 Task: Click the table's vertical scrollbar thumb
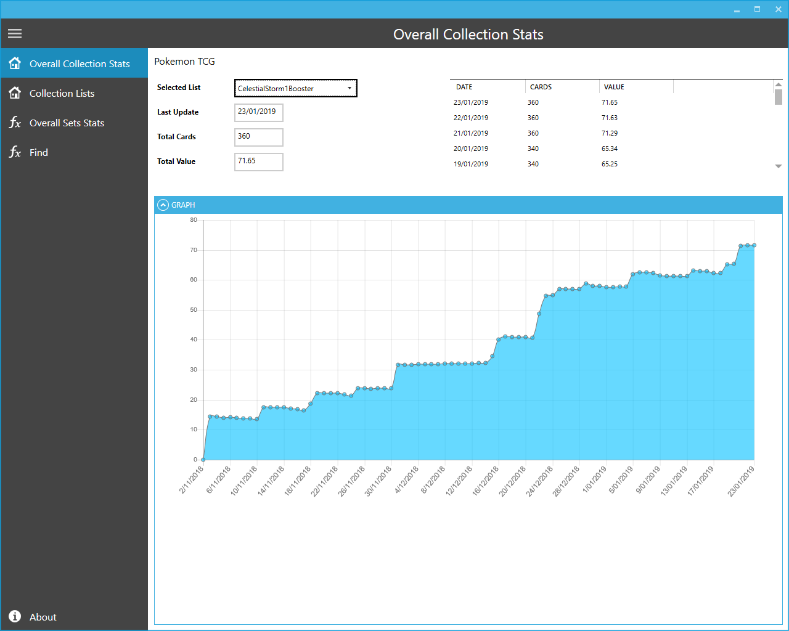tap(779, 97)
